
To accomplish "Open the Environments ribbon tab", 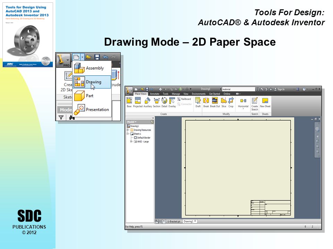I will (x=198, y=94).
